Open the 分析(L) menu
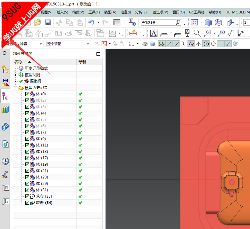Viewport: 250px width, 229px height. click(141, 12)
